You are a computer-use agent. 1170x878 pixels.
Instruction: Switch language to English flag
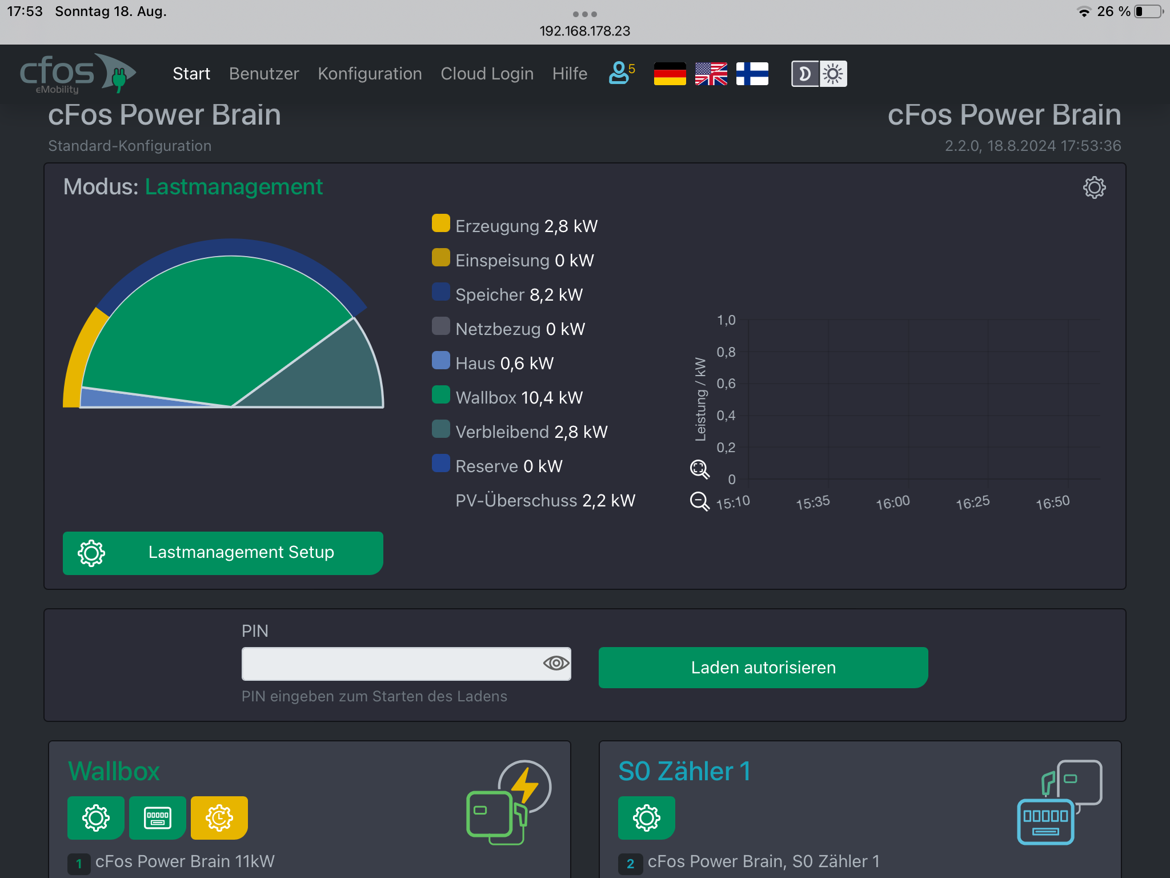[711, 74]
